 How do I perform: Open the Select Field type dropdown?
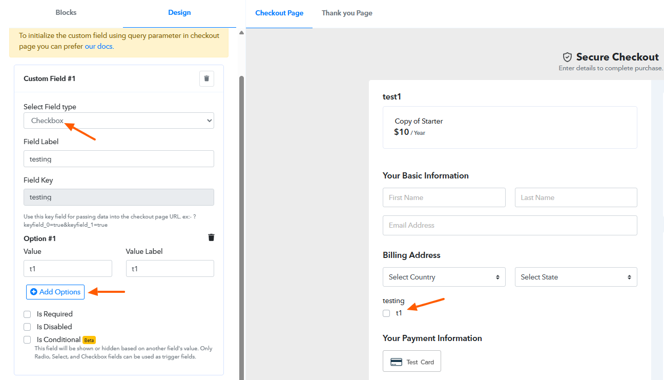[x=119, y=121]
